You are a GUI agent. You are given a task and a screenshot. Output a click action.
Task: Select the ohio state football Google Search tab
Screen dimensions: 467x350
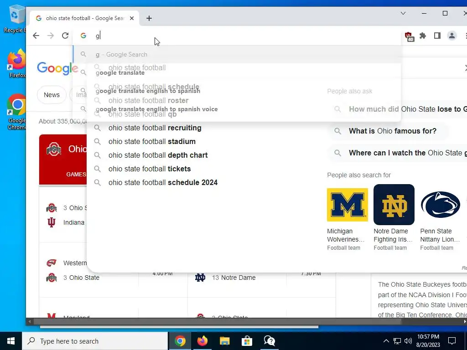point(84,18)
